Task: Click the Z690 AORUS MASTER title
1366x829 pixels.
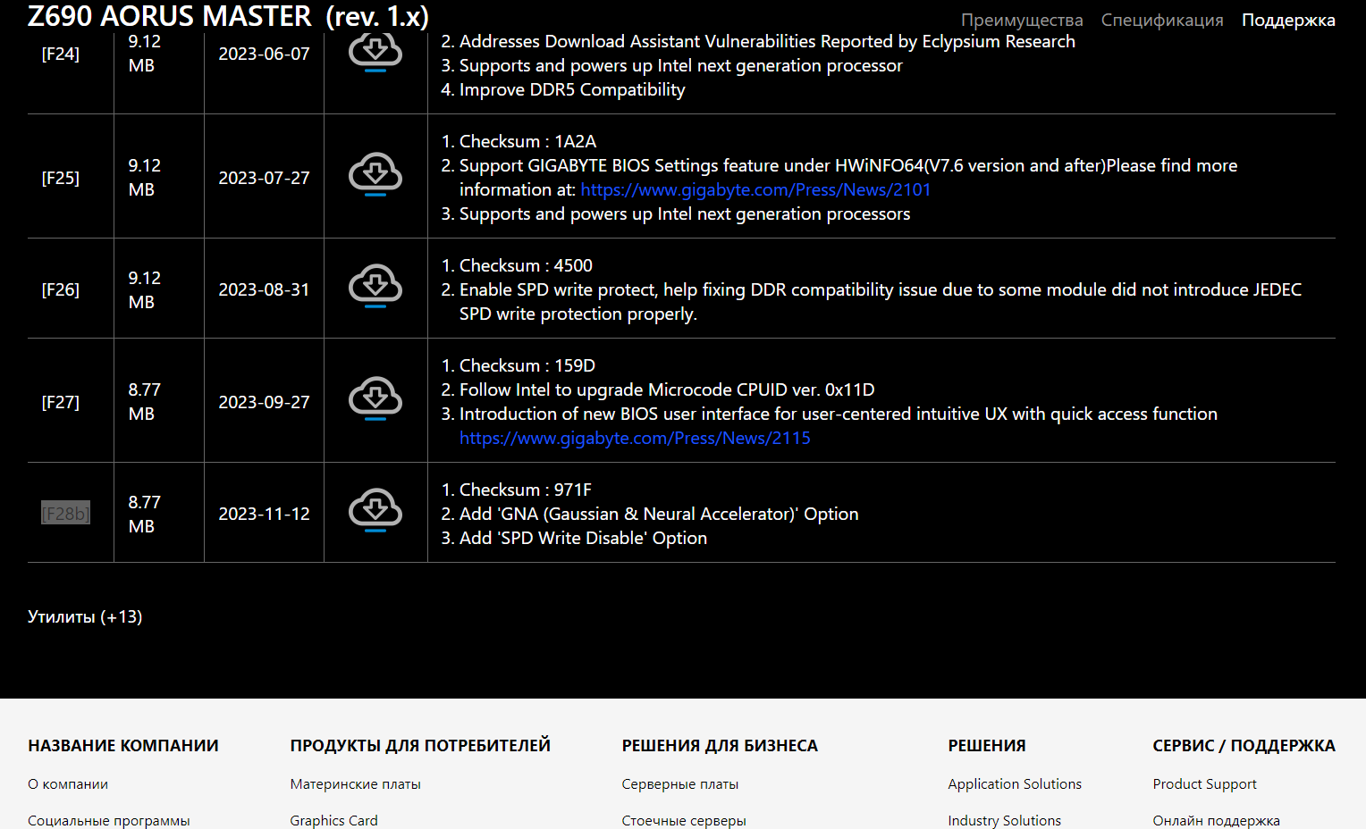Action: click(228, 16)
